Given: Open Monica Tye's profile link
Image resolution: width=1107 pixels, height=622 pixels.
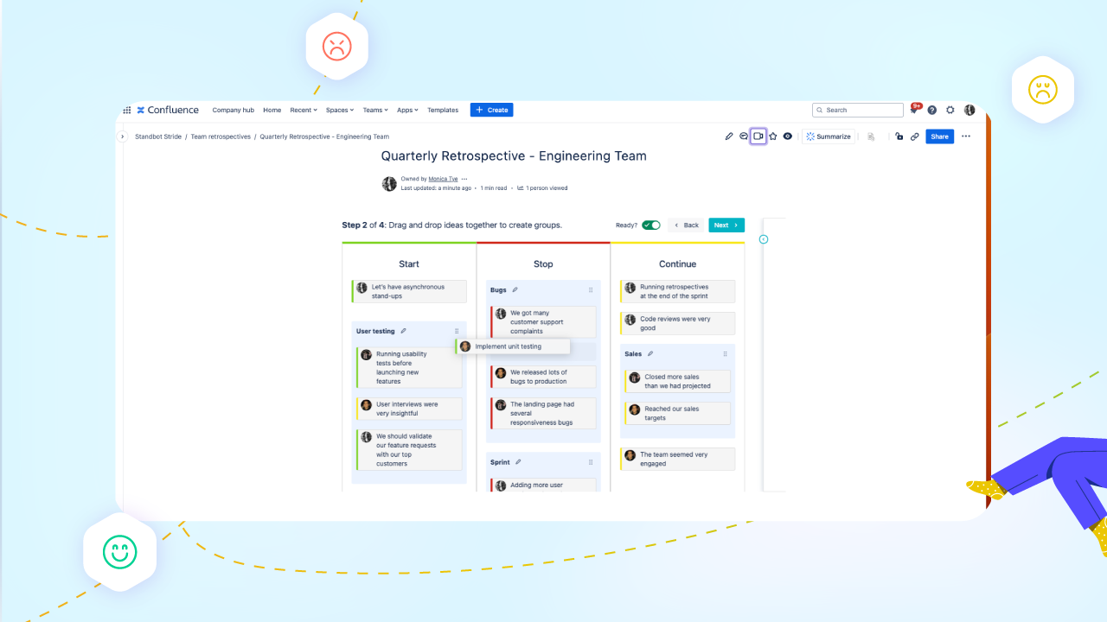Looking at the screenshot, I should [443, 178].
